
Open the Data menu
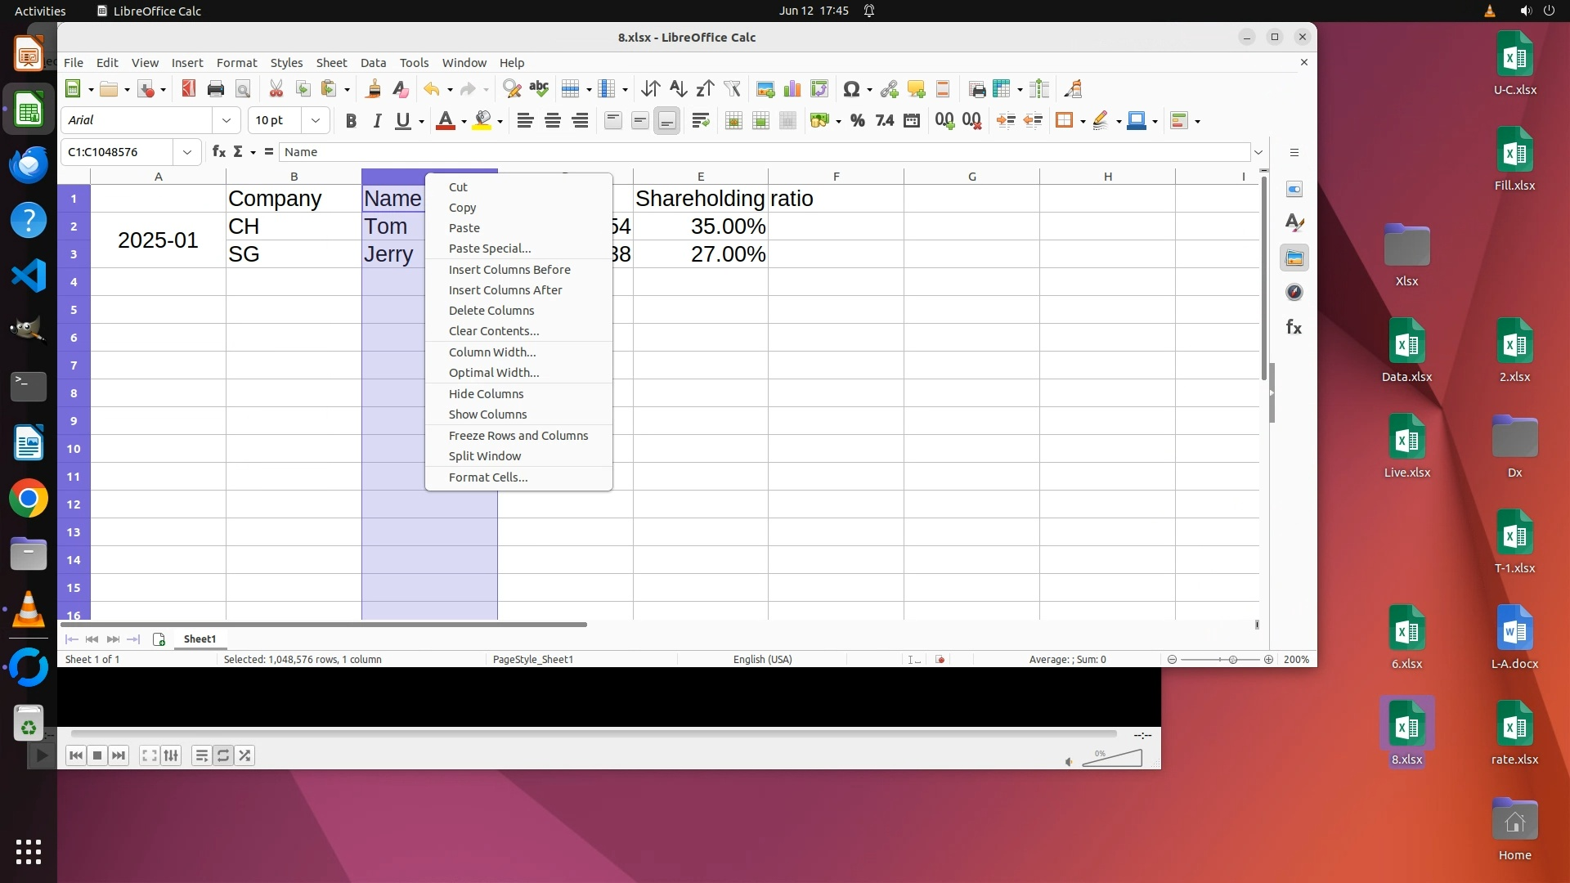373,63
